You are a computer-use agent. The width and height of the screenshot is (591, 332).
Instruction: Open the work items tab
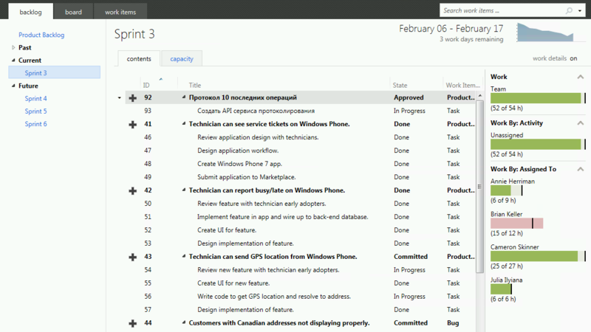[120, 12]
